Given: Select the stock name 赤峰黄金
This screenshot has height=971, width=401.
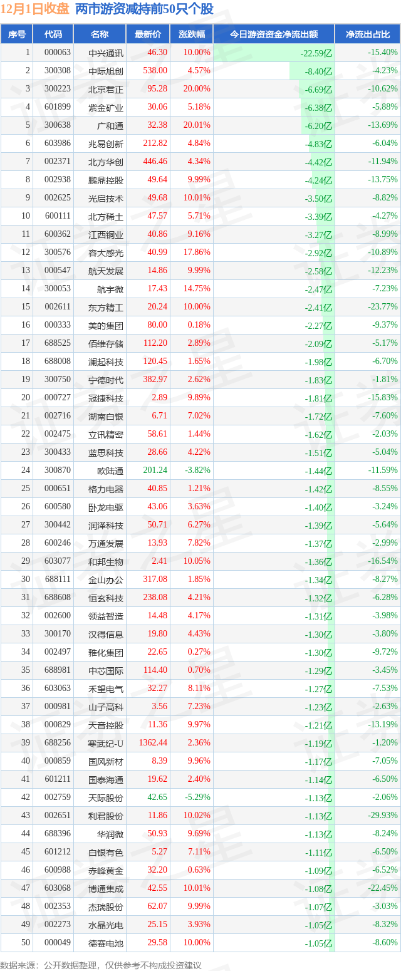Looking at the screenshot, I should (x=106, y=870).
